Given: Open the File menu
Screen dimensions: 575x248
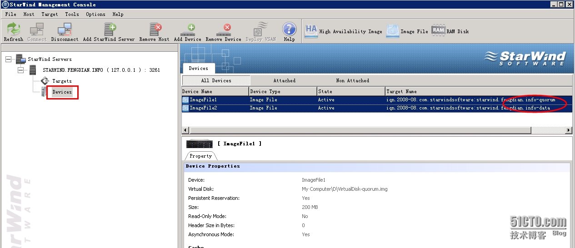Looking at the screenshot, I should (10, 14).
